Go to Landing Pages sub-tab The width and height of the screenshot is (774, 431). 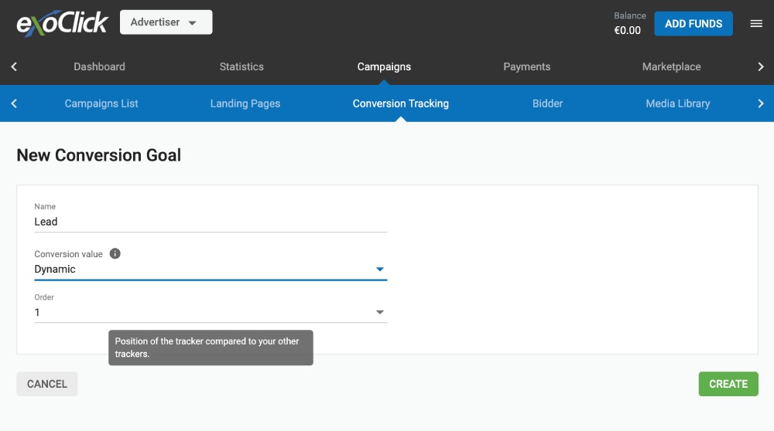coord(245,104)
